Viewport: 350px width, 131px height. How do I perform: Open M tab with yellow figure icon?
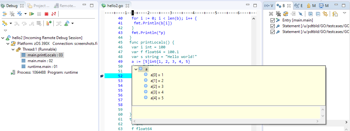(x=311, y=5)
